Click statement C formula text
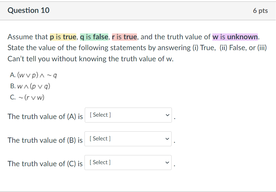Image resolution: width=276 pixels, height=192 pixels. [x=31, y=97]
